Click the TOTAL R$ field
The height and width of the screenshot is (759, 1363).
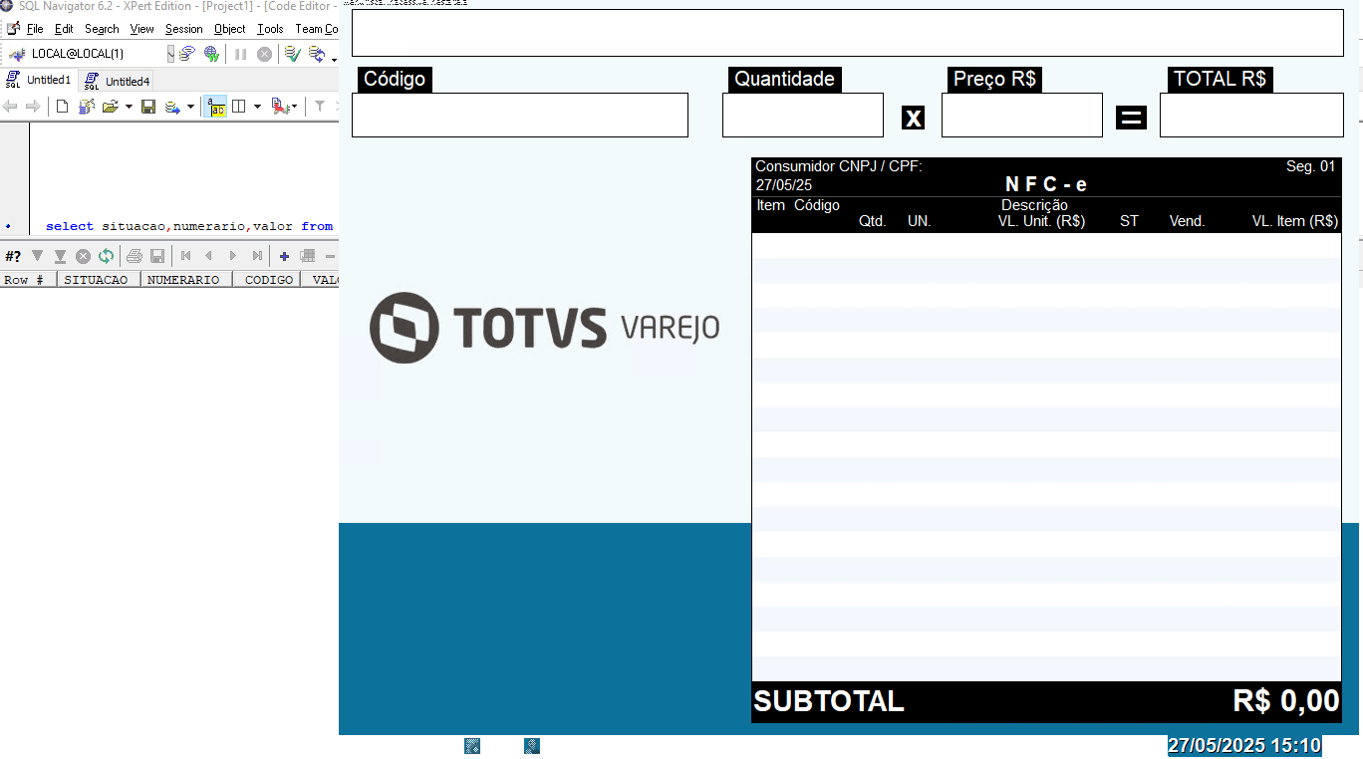coord(1251,115)
